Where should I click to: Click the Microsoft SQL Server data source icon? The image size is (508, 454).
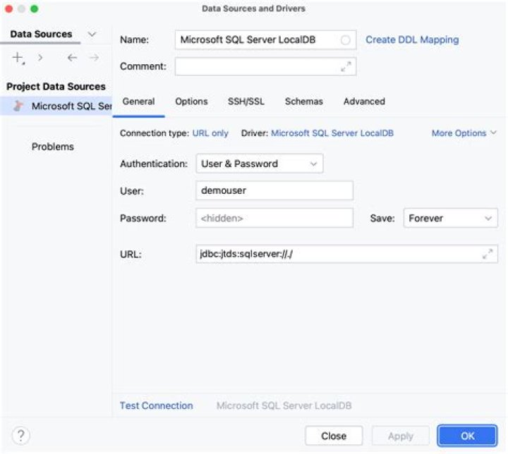pyautogui.click(x=19, y=106)
